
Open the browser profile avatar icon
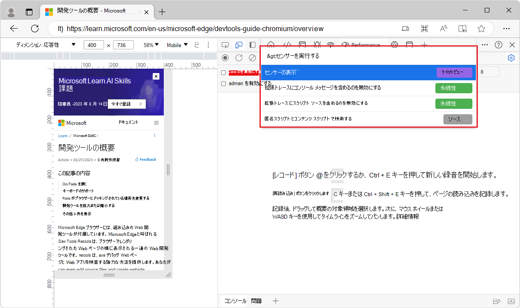tap(12, 12)
